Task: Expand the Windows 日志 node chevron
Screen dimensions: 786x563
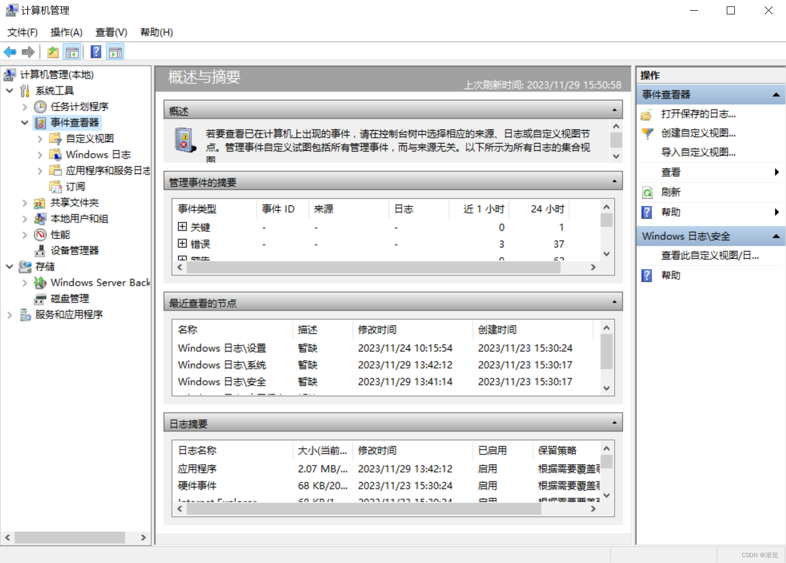Action: coord(40,155)
